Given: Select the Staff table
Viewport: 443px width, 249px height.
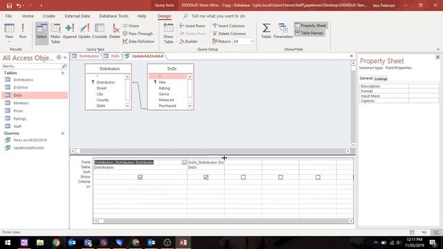Looking at the screenshot, I should (17, 127).
